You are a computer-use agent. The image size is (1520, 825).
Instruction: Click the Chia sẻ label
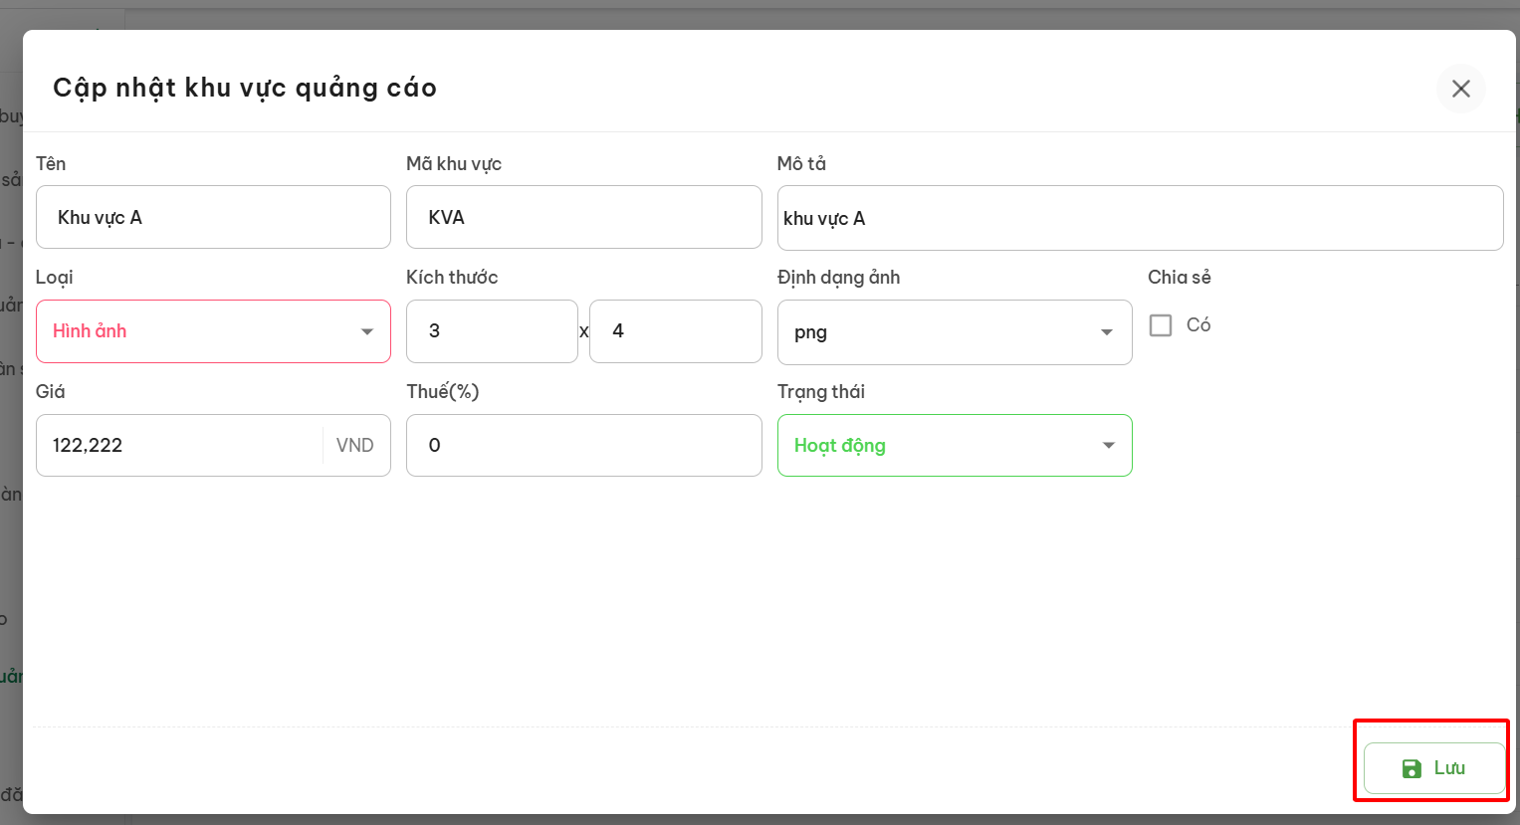1180,278
